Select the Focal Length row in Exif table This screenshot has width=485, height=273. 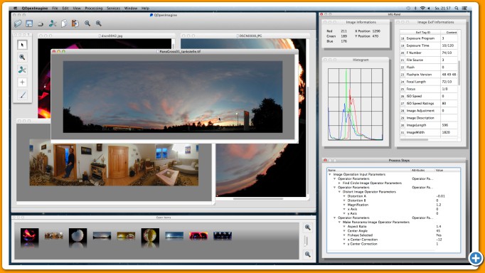click(x=429, y=82)
